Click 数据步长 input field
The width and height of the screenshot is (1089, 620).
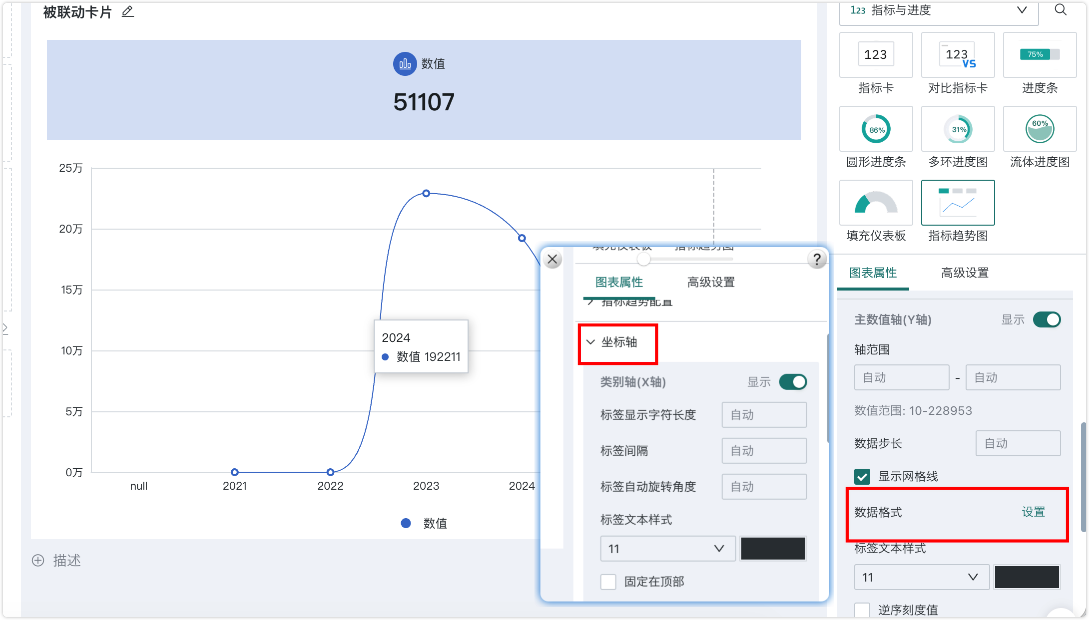pos(1018,443)
